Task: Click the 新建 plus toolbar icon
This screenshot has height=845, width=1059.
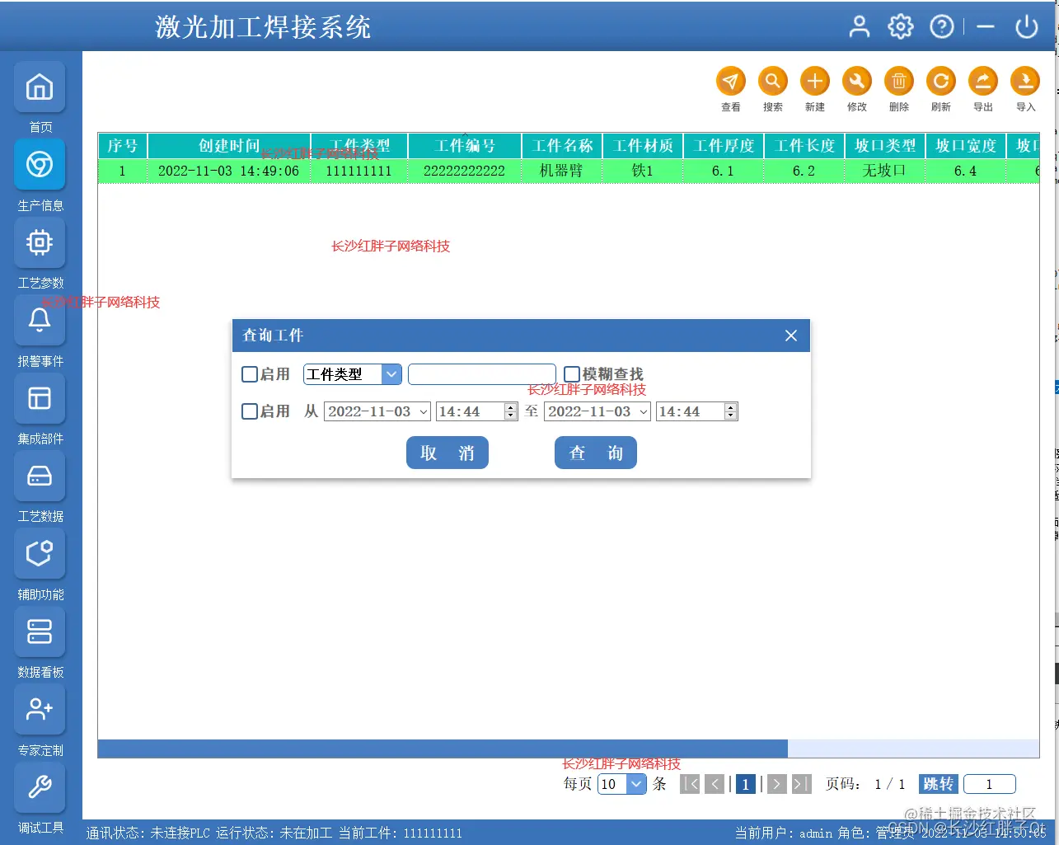Action: 815,82
